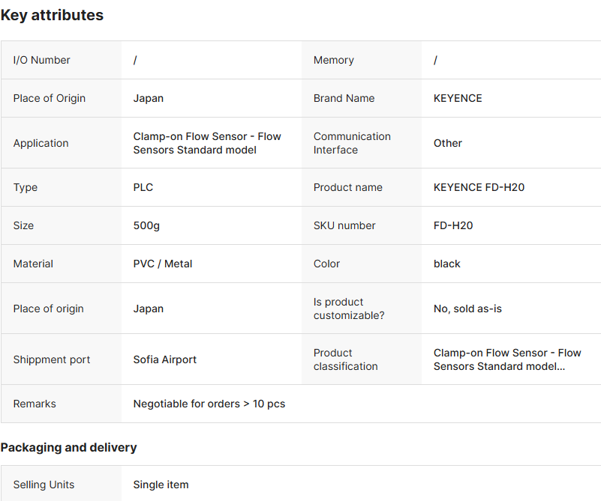This screenshot has width=601, height=501.
Task: Click the Communication Interface label
Action: [x=352, y=143]
